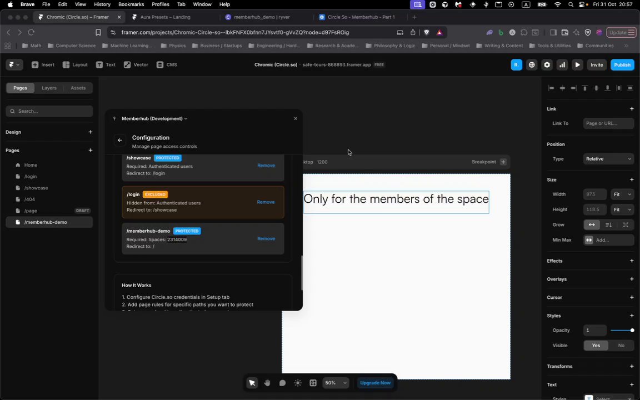Select the hand pan tool
Screen dimensions: 640x400
pyautogui.click(x=267, y=383)
